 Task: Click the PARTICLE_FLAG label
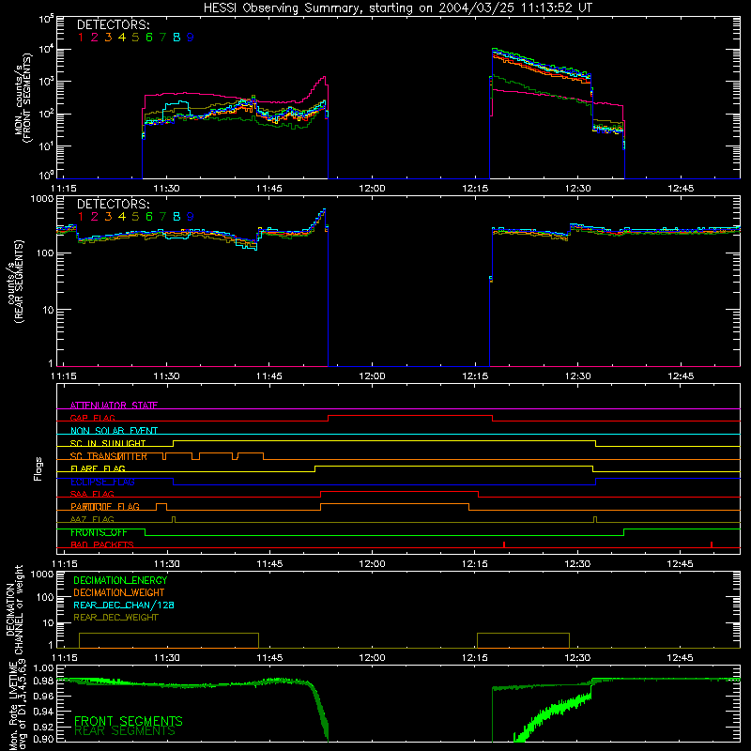click(x=105, y=507)
